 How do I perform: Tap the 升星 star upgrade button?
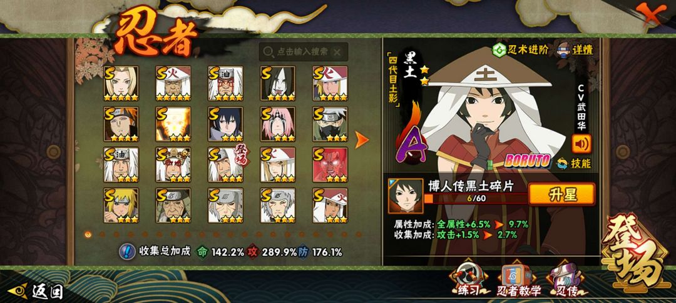tap(561, 194)
